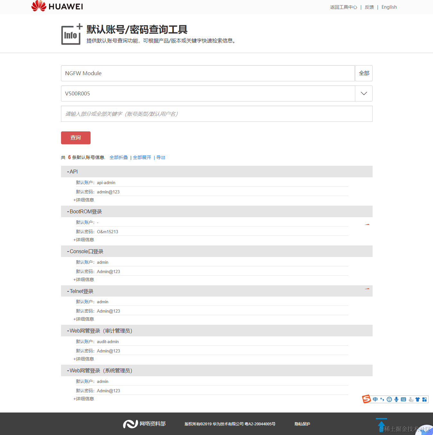Click 全部折叠 link
Viewport: 433px width, 435px height.
point(119,157)
